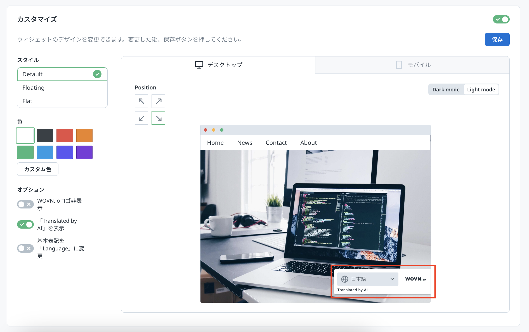Click the globe icon in widget preview
Image resolution: width=529 pixels, height=332 pixels.
tap(345, 279)
